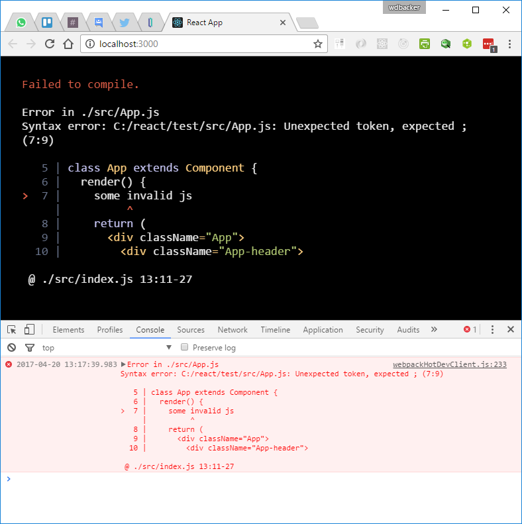Enable the Preserve log checkbox
Viewport: 522px width, 524px height.
tap(185, 347)
